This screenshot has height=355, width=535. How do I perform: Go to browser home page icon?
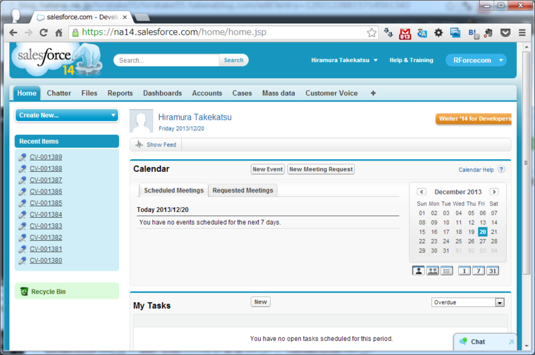click(59, 33)
